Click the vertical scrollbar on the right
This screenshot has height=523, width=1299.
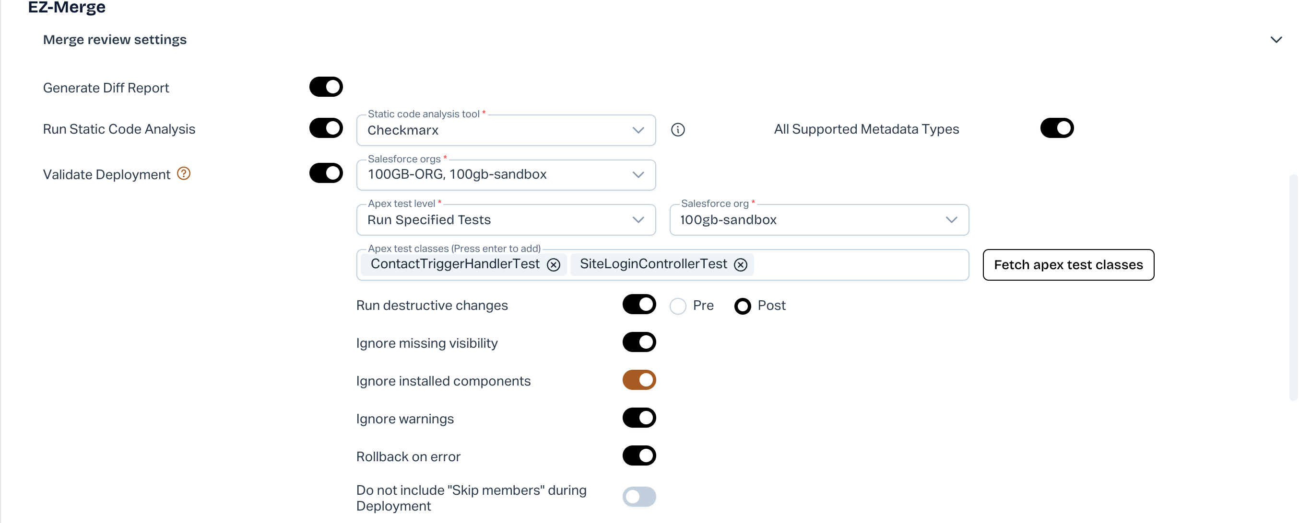point(1293,287)
